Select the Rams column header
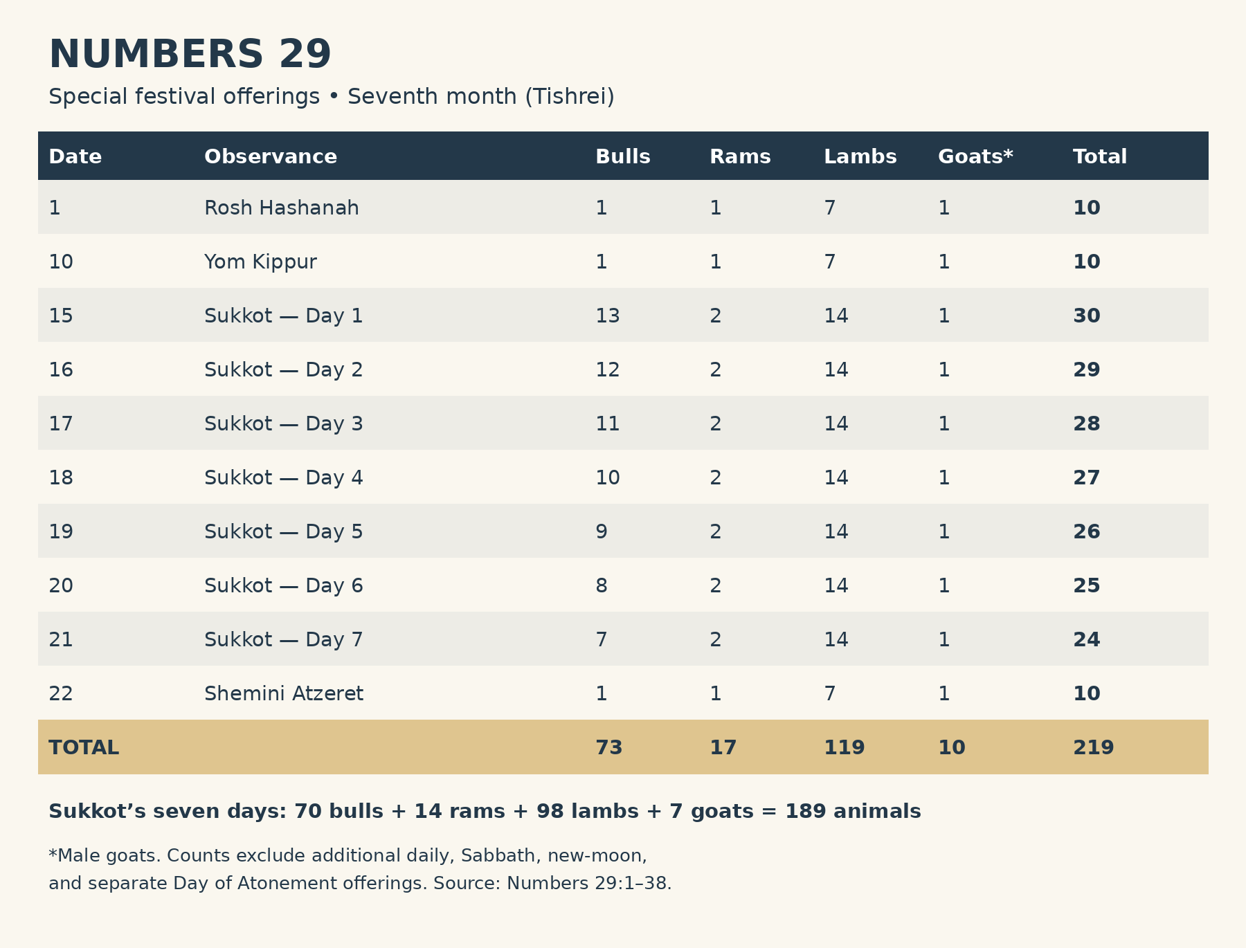The image size is (1246, 948). click(x=740, y=156)
